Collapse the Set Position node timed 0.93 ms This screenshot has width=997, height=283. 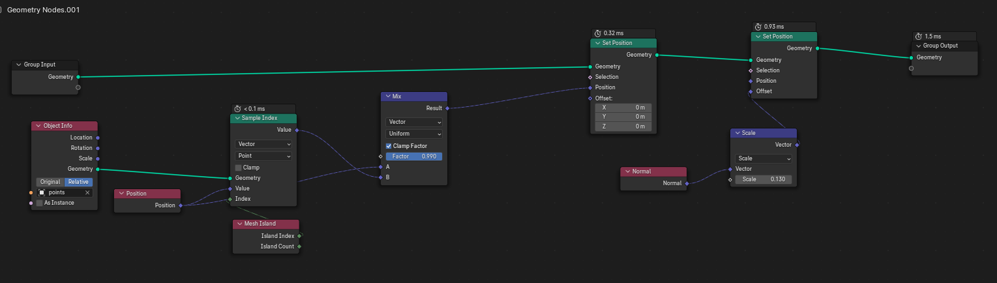click(758, 37)
